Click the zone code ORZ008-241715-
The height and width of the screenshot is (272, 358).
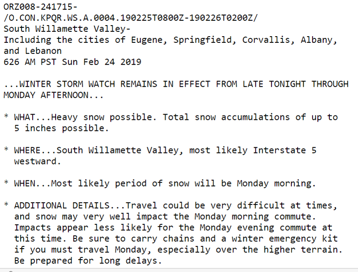pos(41,7)
